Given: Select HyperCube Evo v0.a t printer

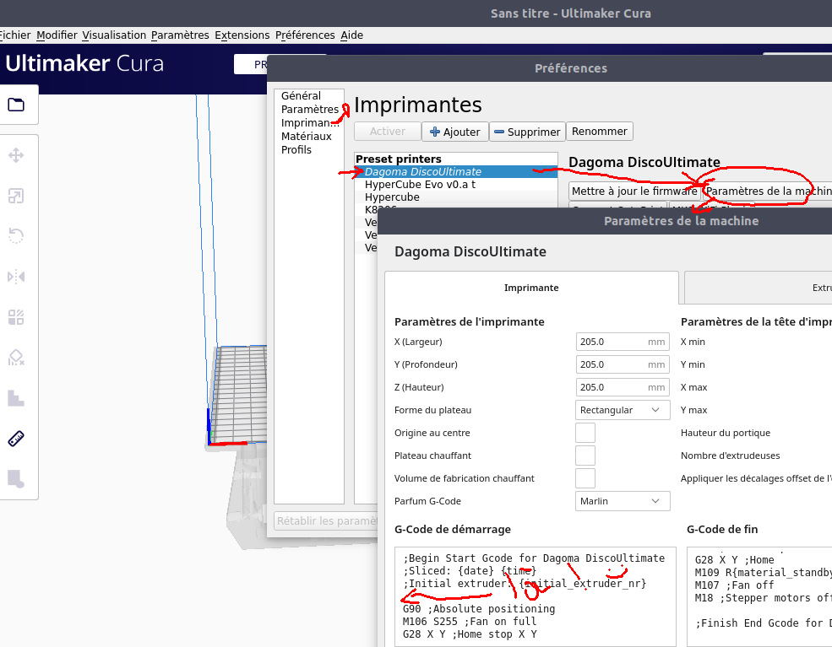Looking at the screenshot, I should tap(456, 185).
